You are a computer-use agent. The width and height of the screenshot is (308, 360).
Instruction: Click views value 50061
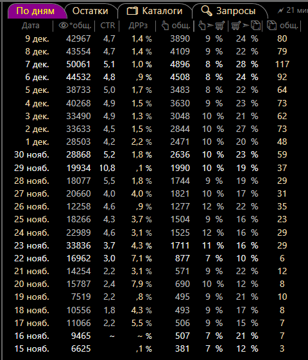(78, 64)
